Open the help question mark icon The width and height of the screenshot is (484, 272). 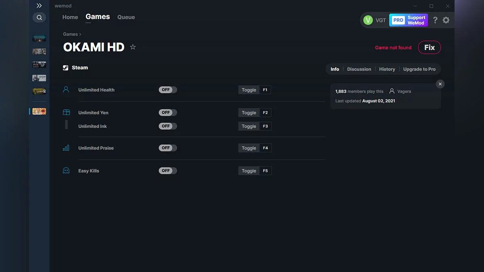[435, 20]
